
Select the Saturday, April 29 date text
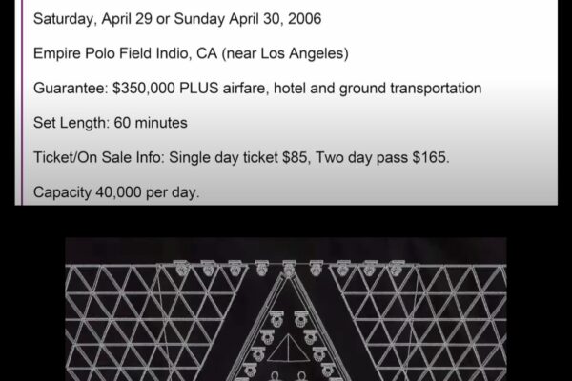[92, 19]
